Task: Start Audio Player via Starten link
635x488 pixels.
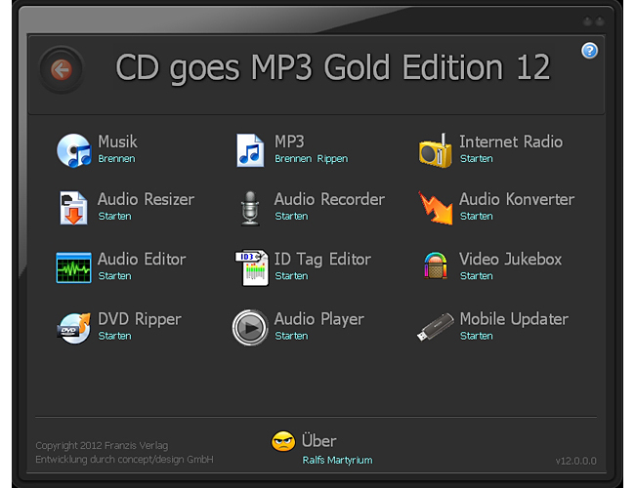Action: [291, 336]
